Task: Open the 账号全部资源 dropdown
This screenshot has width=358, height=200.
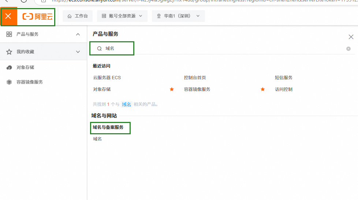Action: tap(122, 16)
